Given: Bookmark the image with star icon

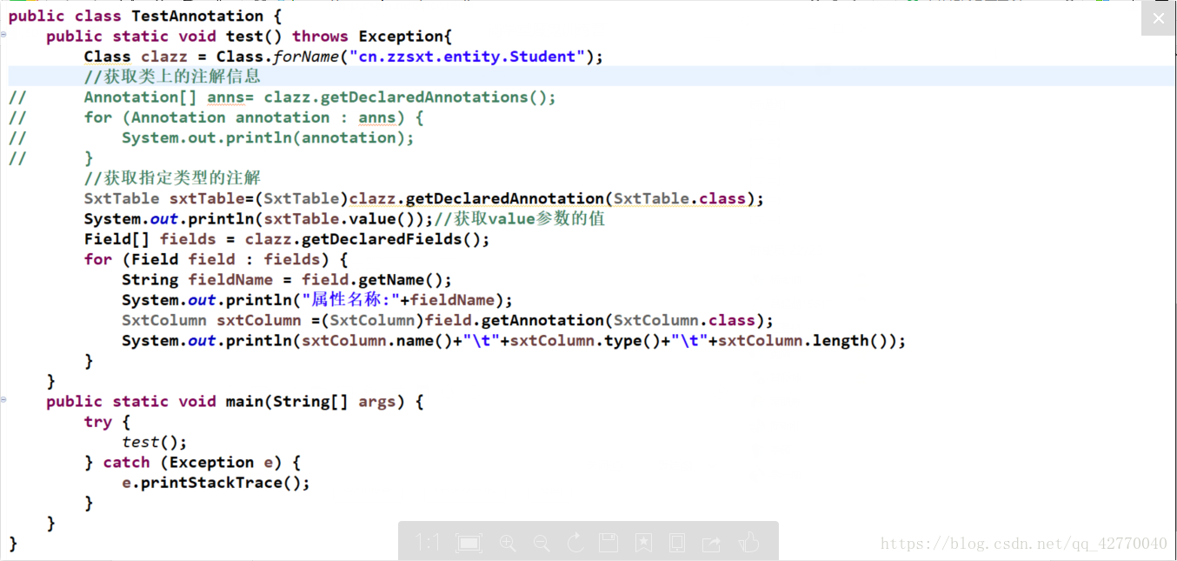Looking at the screenshot, I should coord(643,544).
